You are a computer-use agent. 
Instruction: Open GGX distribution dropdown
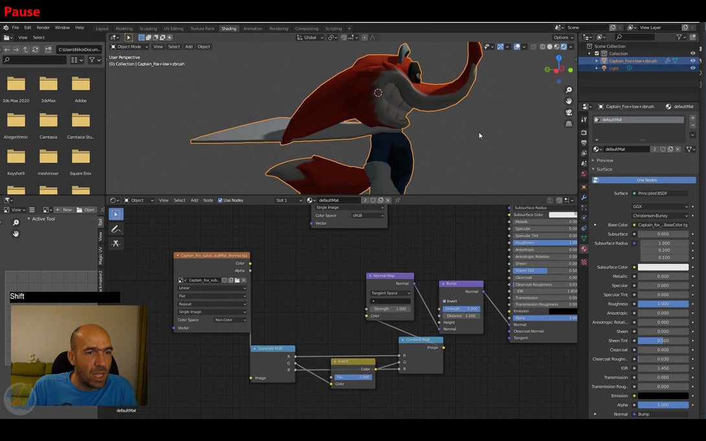pyautogui.click(x=660, y=207)
